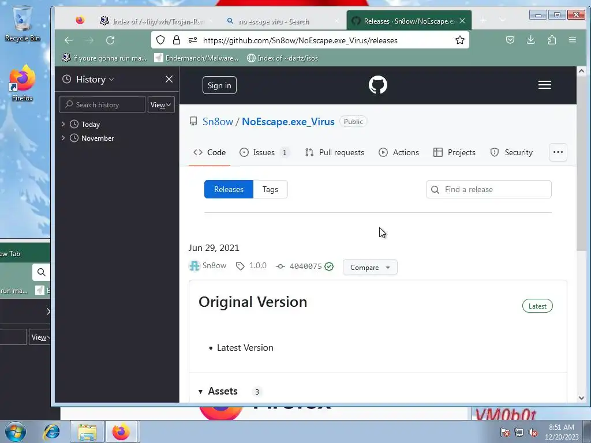Close the Releases Sn8ow/NoEscape tab

(x=462, y=21)
